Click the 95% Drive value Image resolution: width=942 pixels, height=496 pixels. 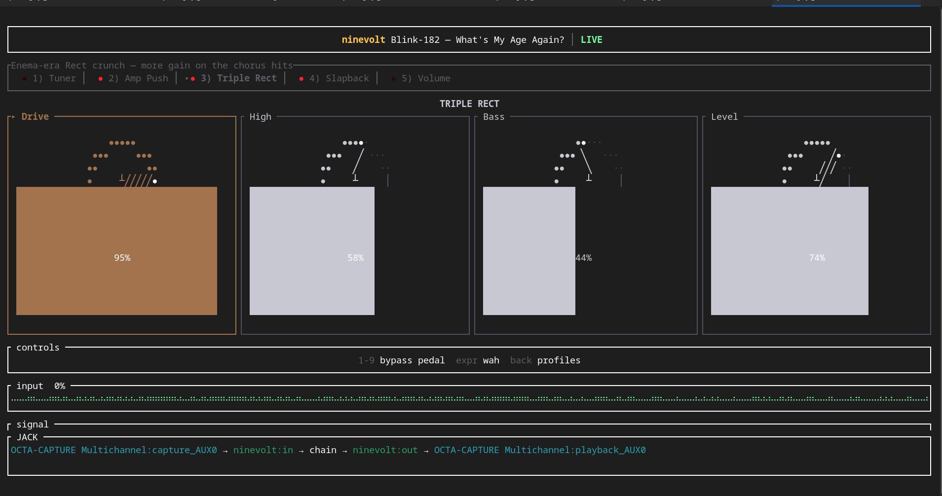pyautogui.click(x=122, y=258)
